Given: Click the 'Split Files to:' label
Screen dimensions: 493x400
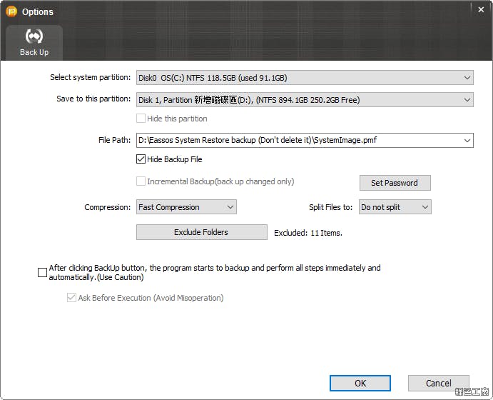Looking at the screenshot, I should tap(330, 207).
